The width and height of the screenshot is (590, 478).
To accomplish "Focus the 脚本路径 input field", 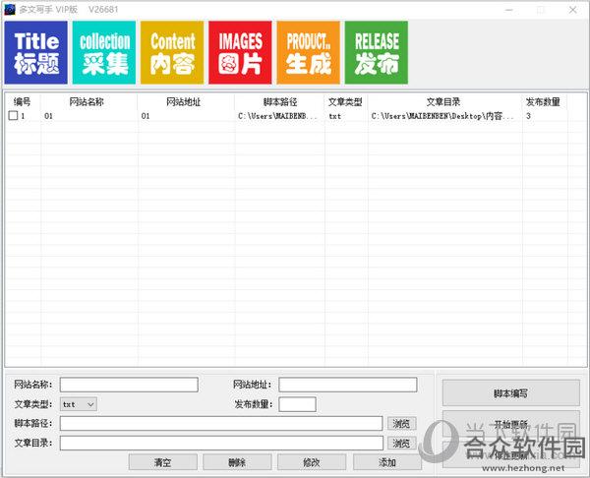I will pos(221,424).
